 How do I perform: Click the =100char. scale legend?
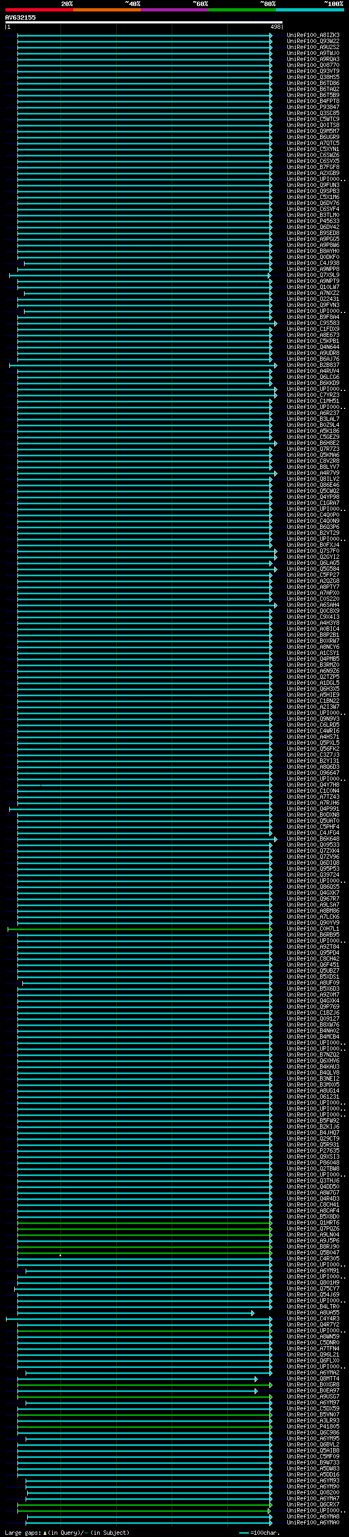point(258,1532)
